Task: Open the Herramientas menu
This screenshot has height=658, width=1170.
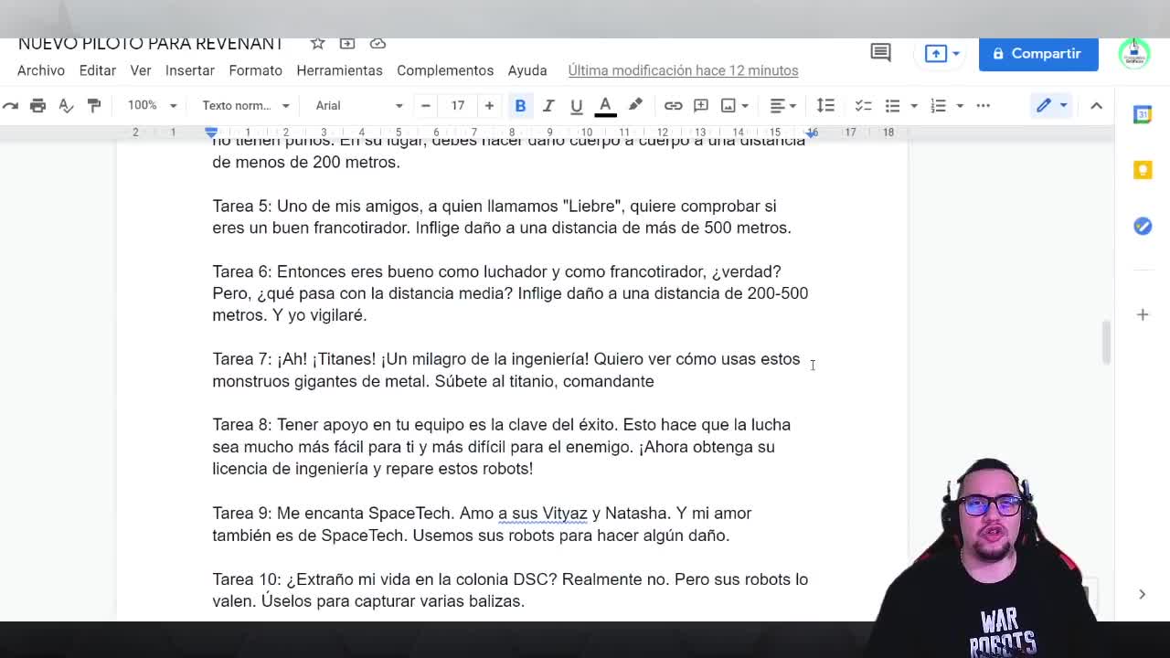Action: pyautogui.click(x=339, y=70)
